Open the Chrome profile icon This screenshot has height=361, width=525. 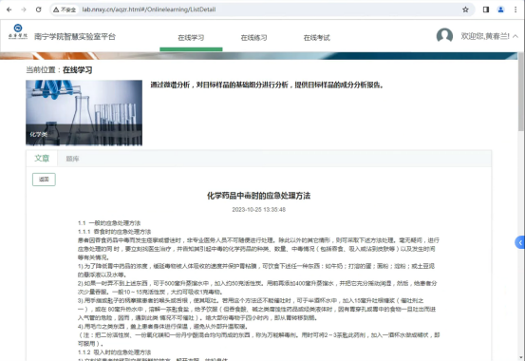pyautogui.click(x=500, y=9)
